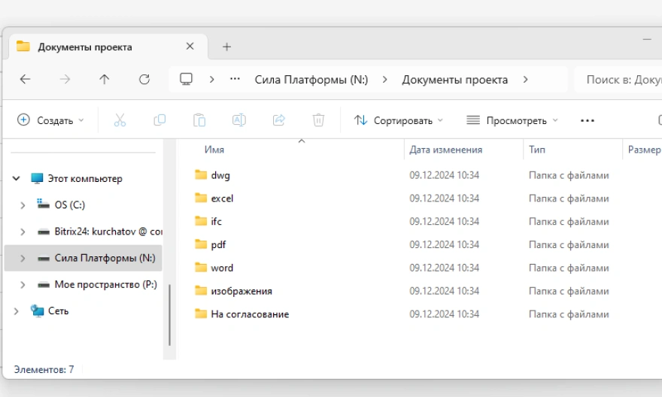Click the dwg folder name

220,175
